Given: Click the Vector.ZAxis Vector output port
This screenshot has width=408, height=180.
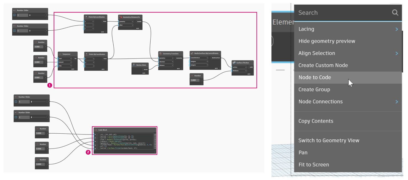Looking at the screenshot, I should (x=145, y=69).
